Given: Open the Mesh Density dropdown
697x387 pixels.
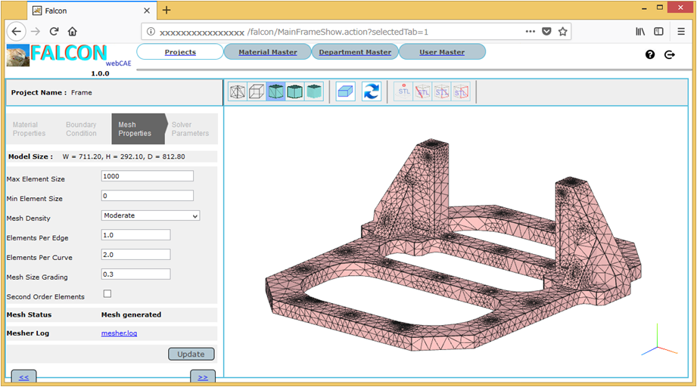Looking at the screenshot, I should click(x=151, y=215).
